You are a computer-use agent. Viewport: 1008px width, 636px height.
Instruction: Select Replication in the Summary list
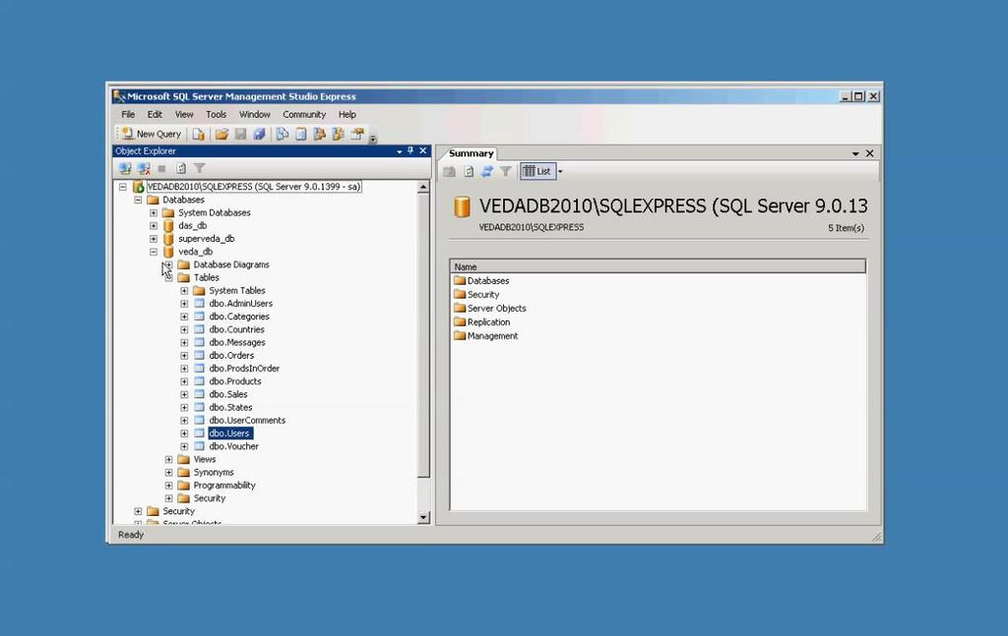pos(488,322)
